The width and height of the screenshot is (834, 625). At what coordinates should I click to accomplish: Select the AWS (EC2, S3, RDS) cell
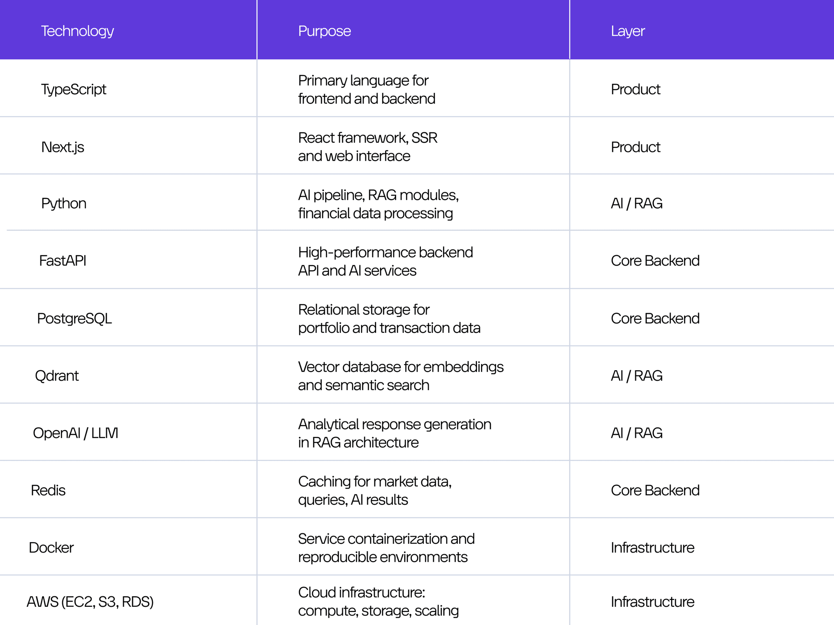point(90,602)
